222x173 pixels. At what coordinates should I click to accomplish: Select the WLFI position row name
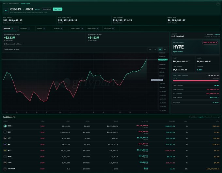9,150
